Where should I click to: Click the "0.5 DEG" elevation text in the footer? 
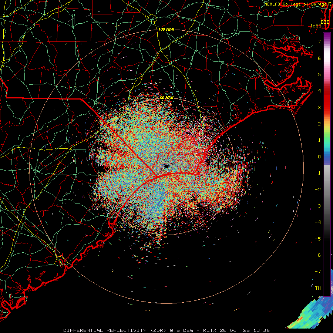181,330
